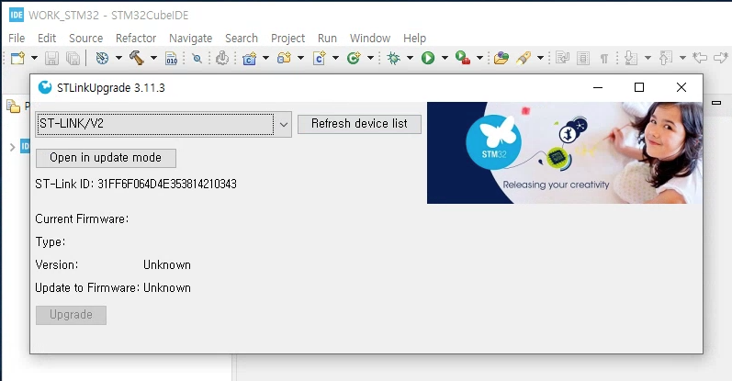Image resolution: width=732 pixels, height=381 pixels.
Task: Click the Update to Firmware Unknown value
Action: tap(167, 288)
